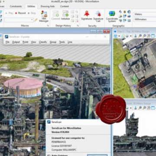The width and height of the screenshot is (156, 156).
Task: Open the Coordinate System tool
Action: point(112,16)
